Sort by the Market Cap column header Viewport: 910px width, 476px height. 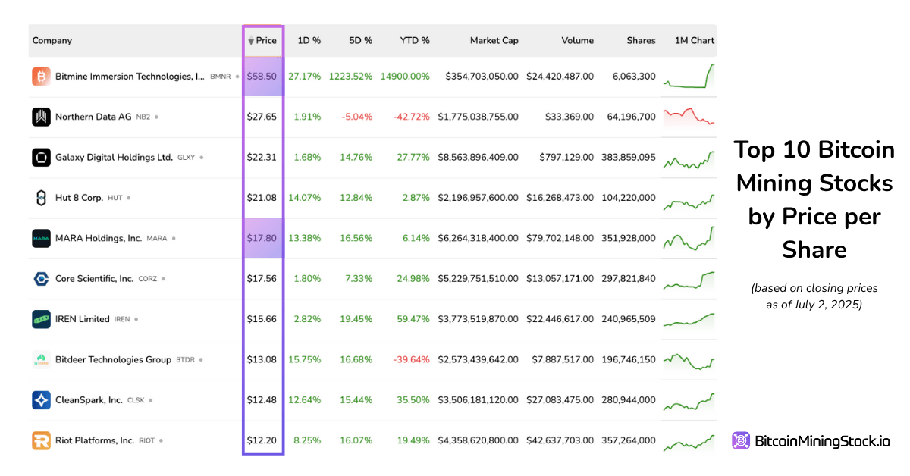pos(494,41)
